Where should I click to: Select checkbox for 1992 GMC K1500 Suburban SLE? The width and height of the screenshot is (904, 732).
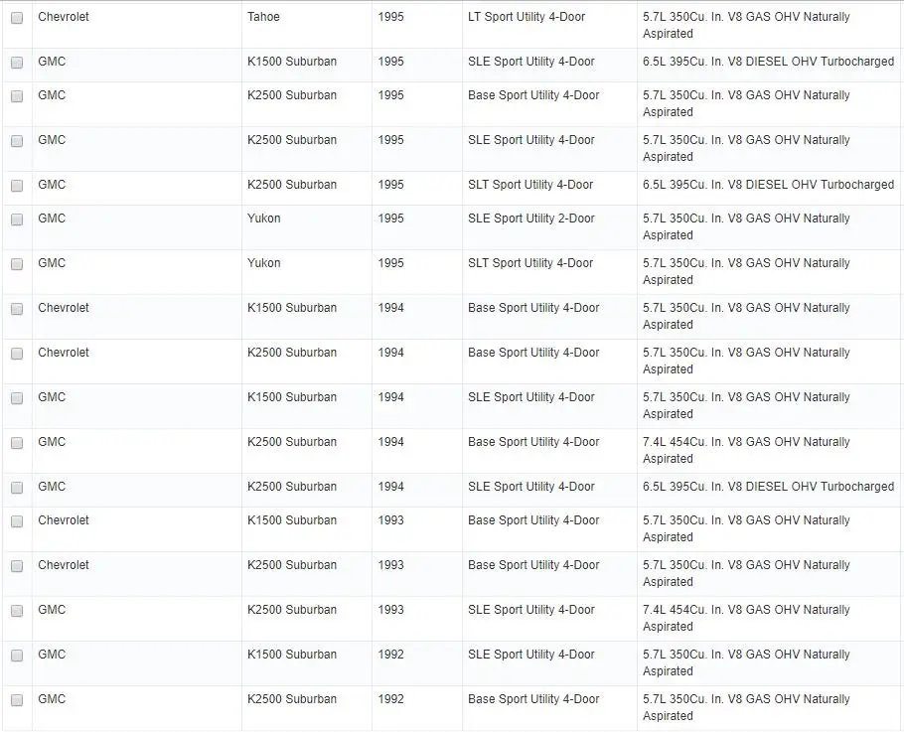pos(17,656)
